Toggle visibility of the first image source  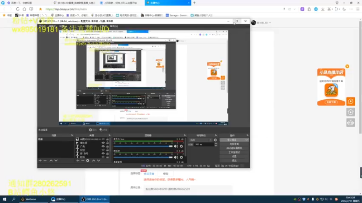tap(103, 139)
